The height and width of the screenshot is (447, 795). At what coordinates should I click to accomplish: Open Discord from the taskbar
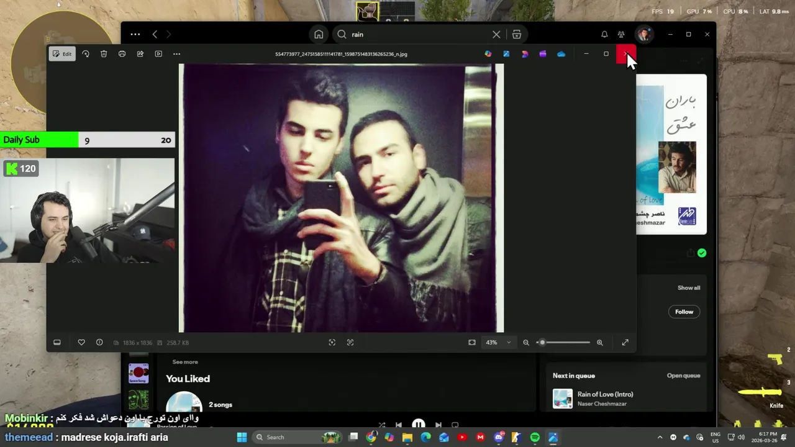pos(499,437)
